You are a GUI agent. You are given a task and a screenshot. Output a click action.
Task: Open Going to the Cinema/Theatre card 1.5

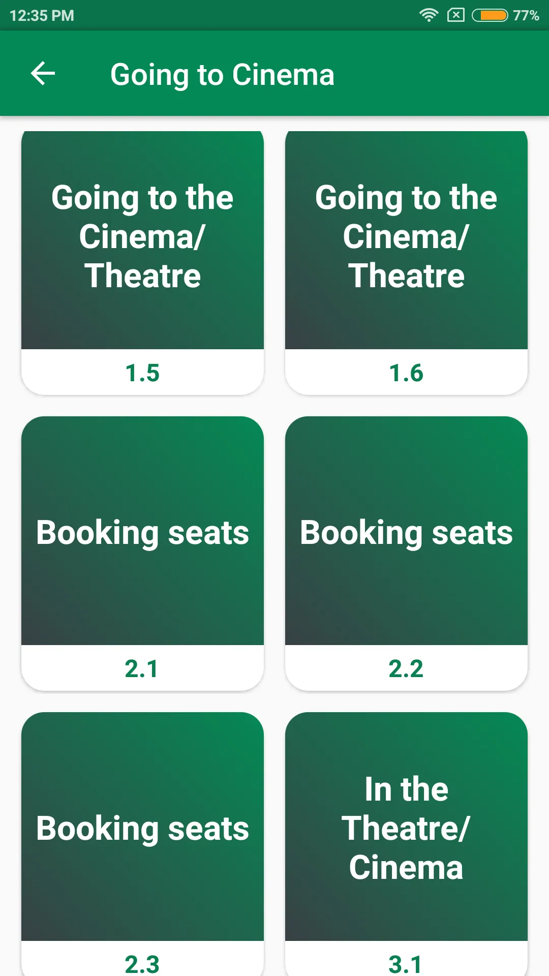pyautogui.click(x=142, y=263)
